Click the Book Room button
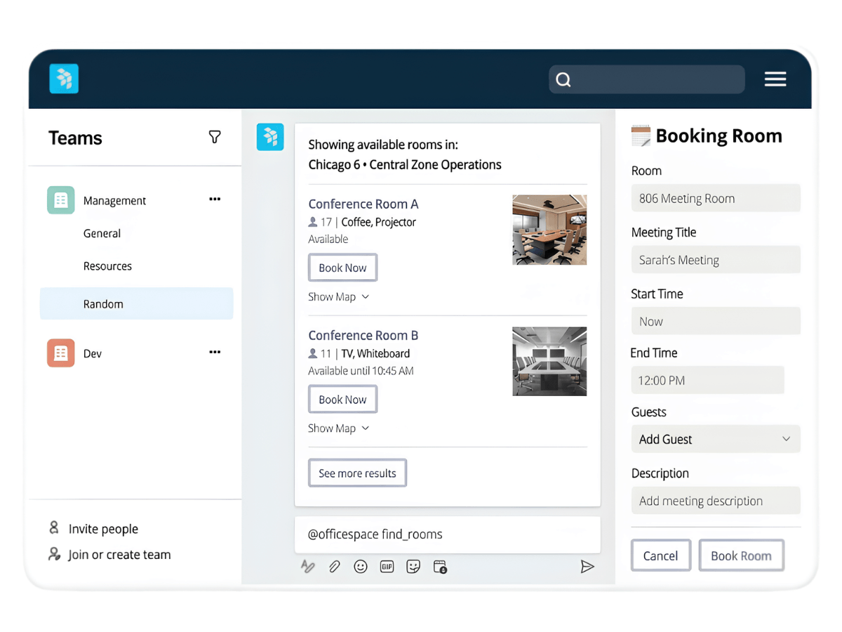 741,555
